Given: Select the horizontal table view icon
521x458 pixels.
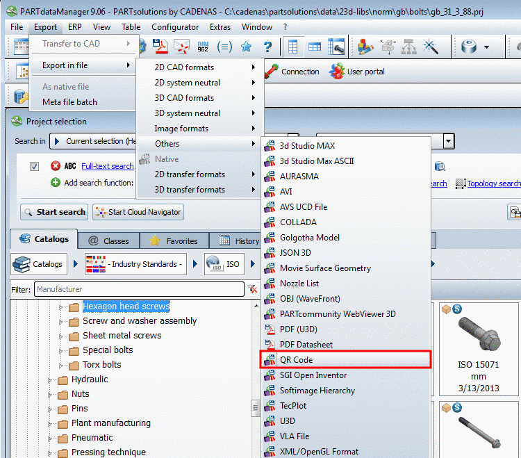Looking at the screenshot, I should click(x=314, y=47).
